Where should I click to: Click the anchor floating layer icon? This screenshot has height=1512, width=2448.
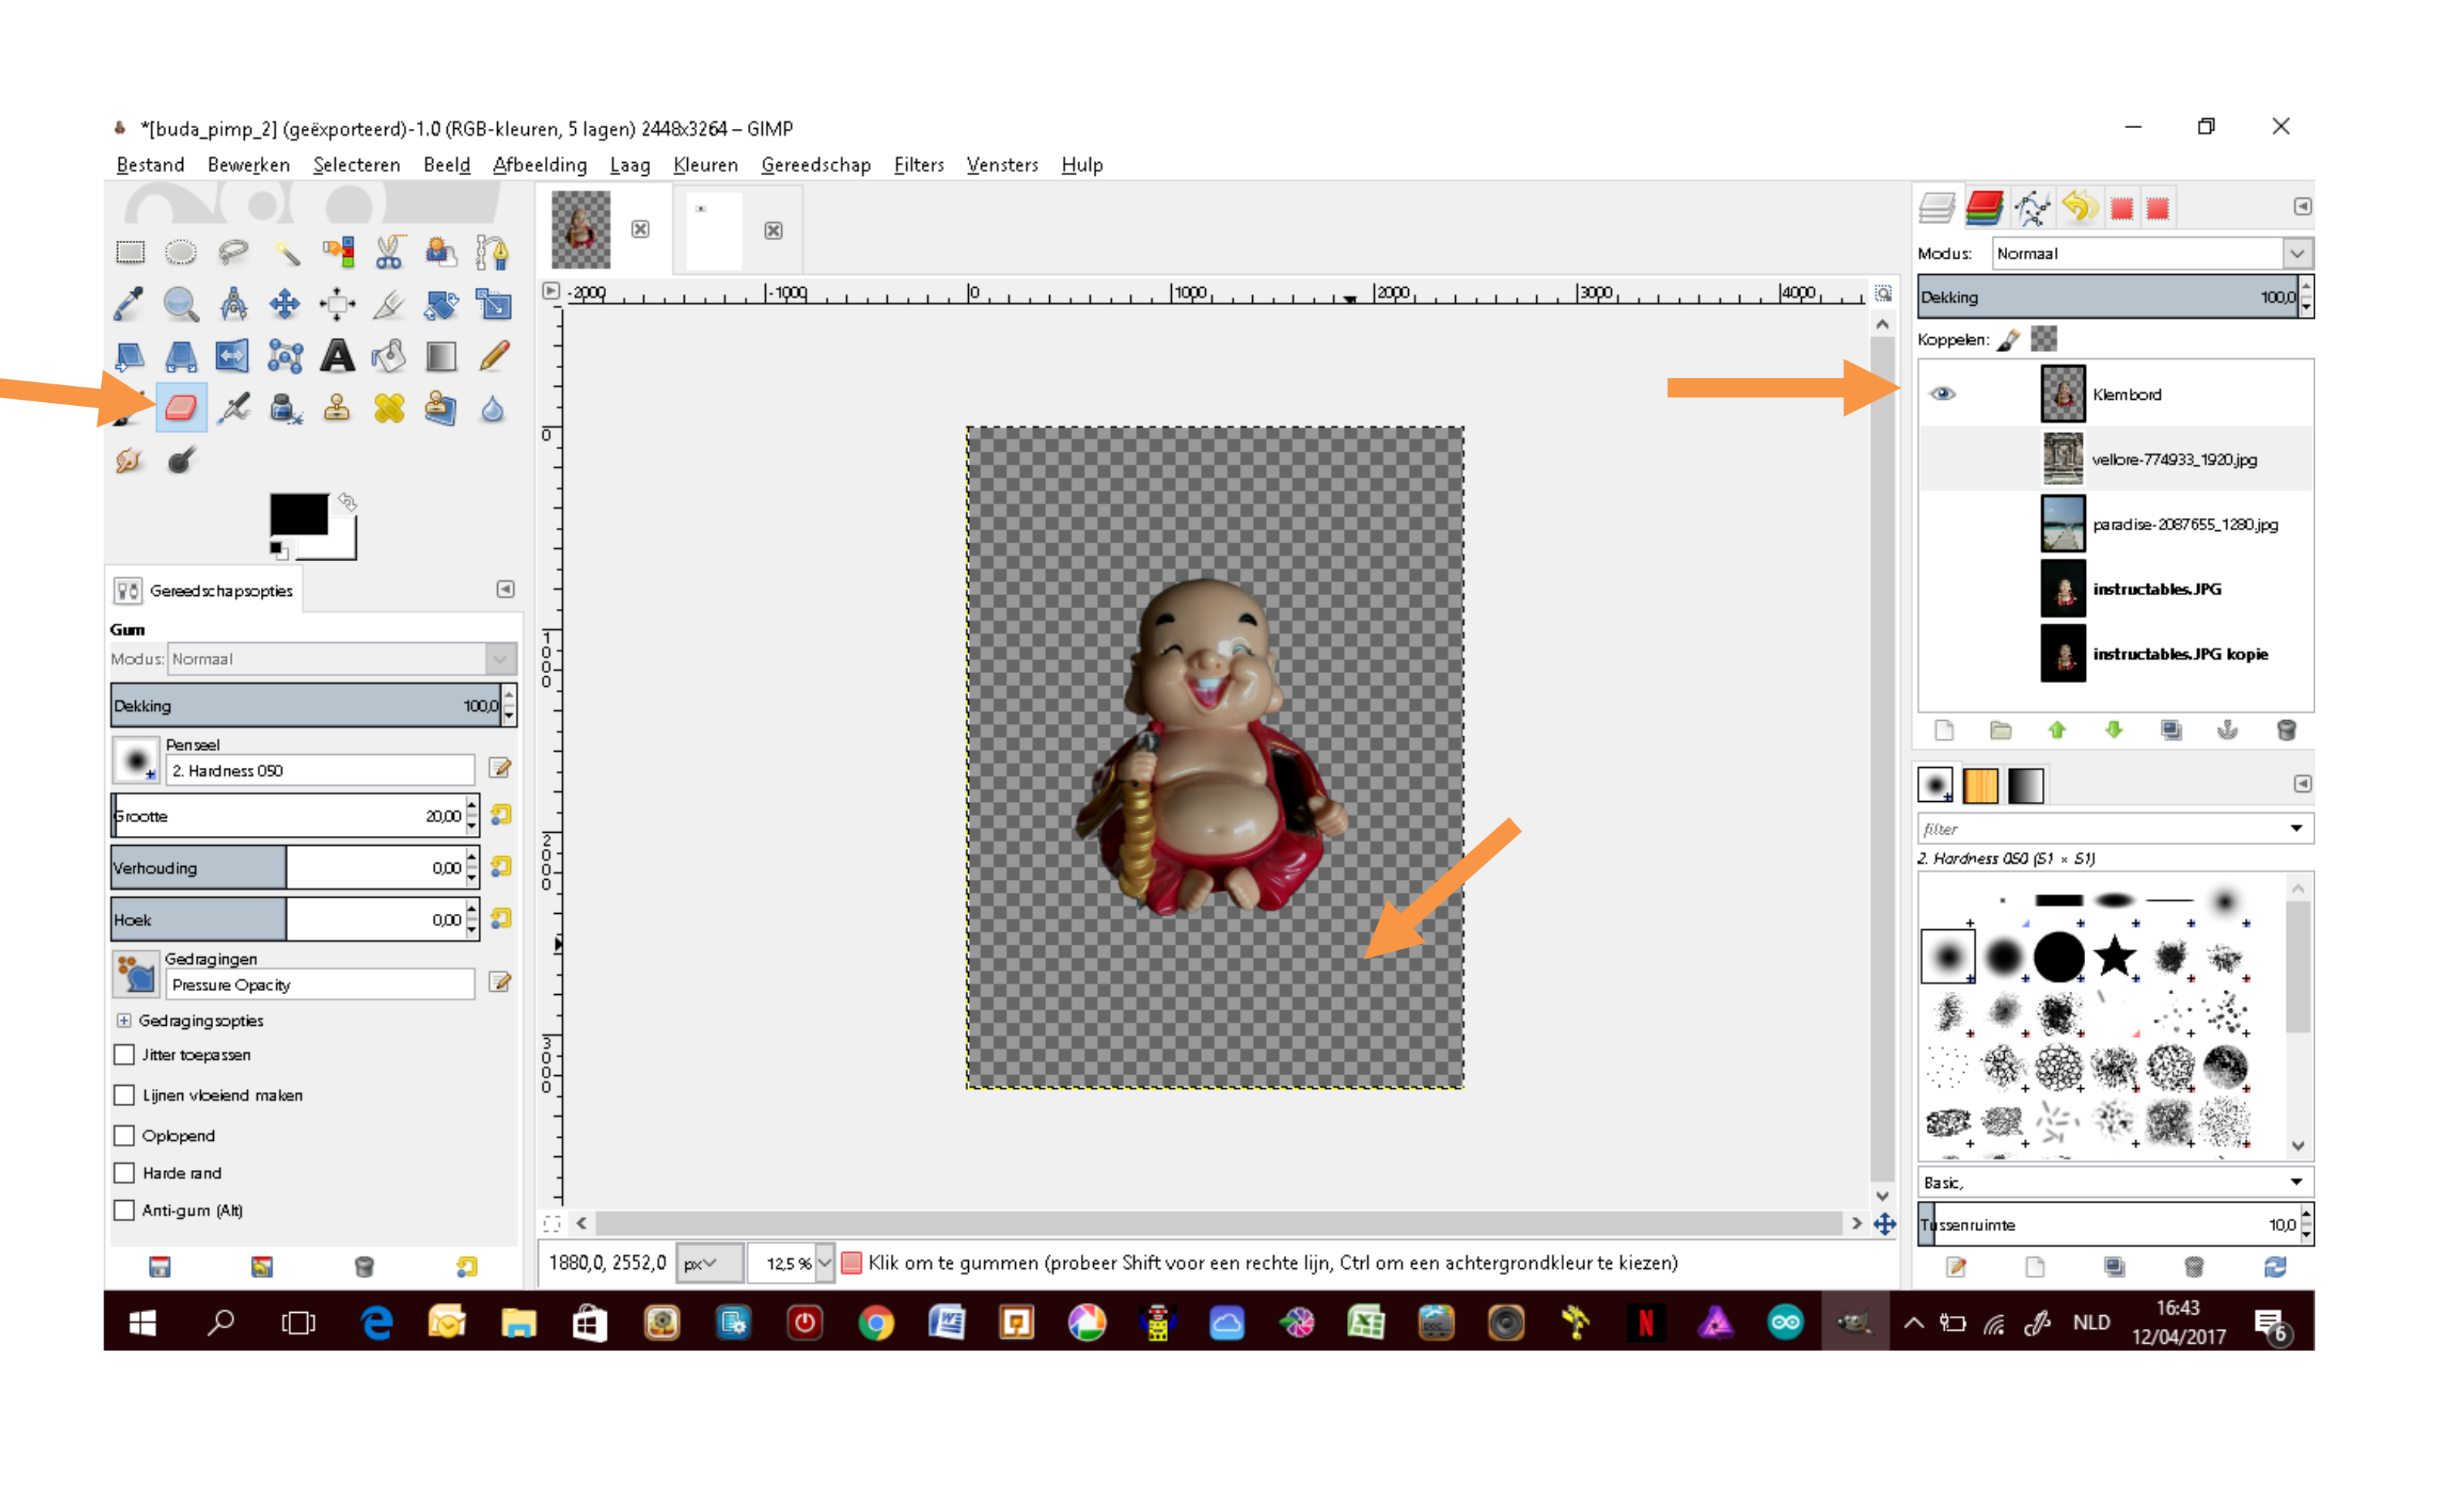(x=2227, y=730)
